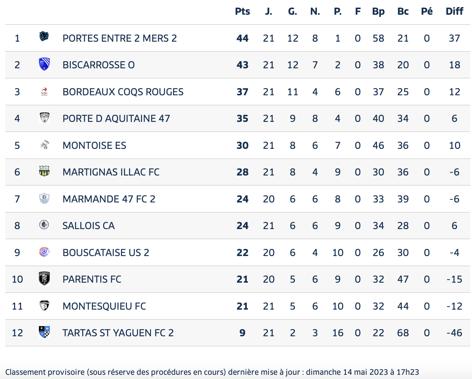Click the Sallois CA round logo
Viewport: 472px width, 379px height.
tap(44, 225)
